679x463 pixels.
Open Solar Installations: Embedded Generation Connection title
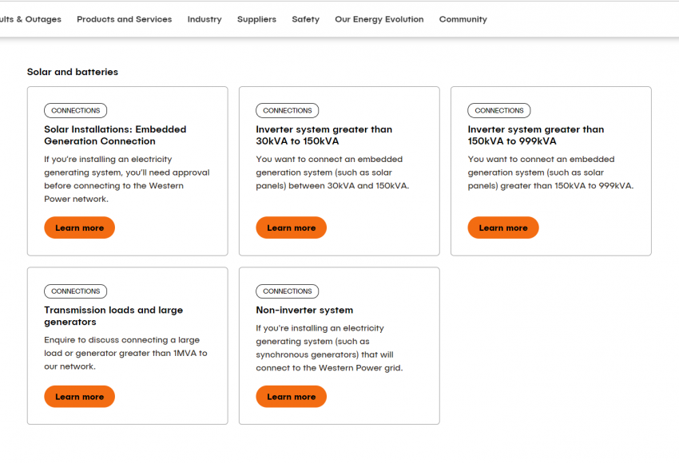pos(115,135)
